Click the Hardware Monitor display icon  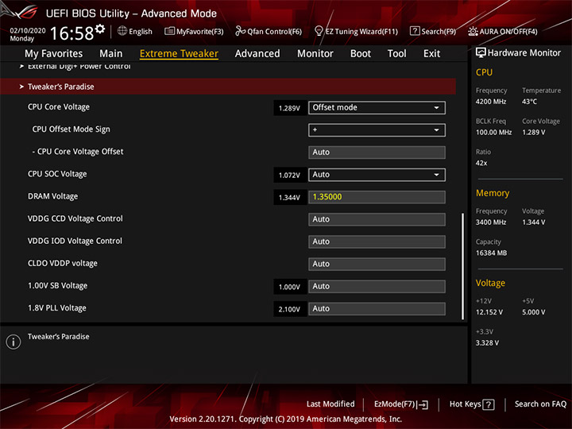pyautogui.click(x=481, y=53)
